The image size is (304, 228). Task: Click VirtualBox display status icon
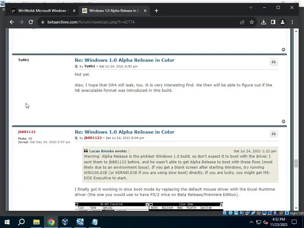pyautogui.click(x=264, y=213)
